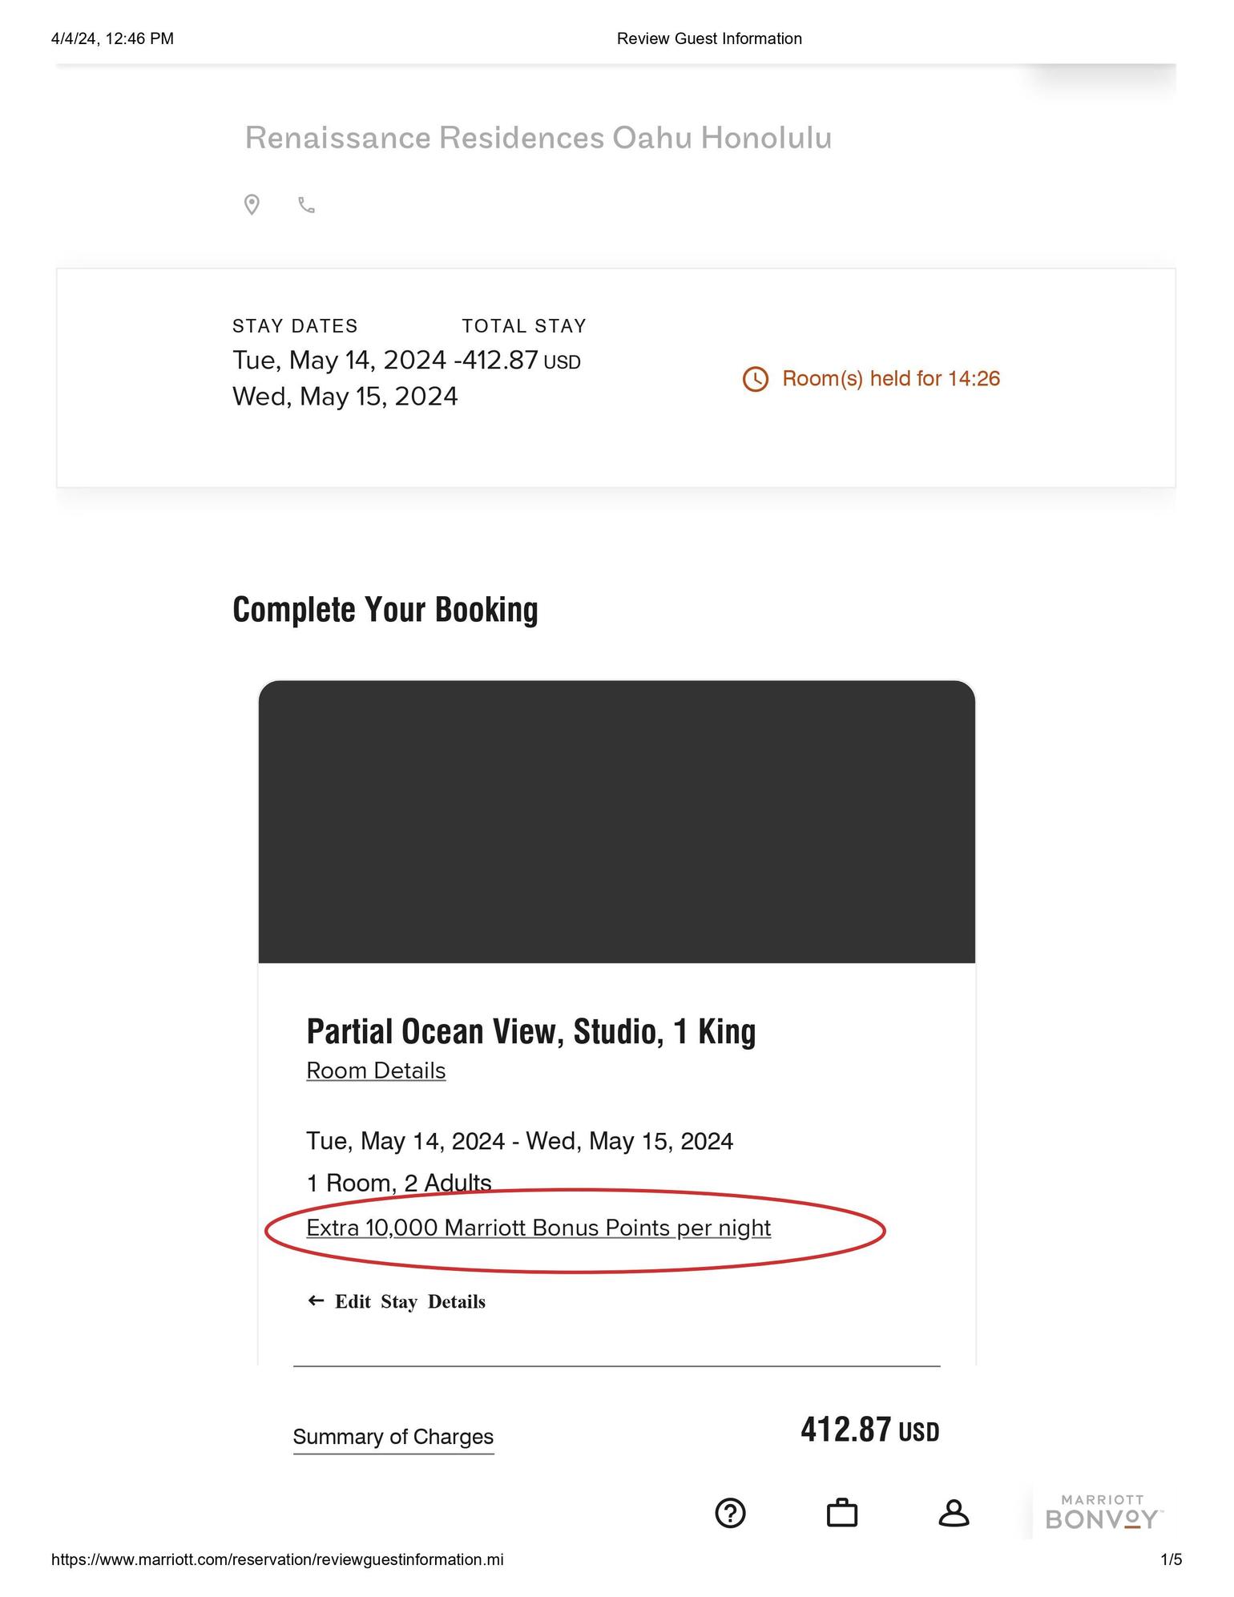
Task: Click the marriott.com URL in the page footer
Action: [x=277, y=1559]
